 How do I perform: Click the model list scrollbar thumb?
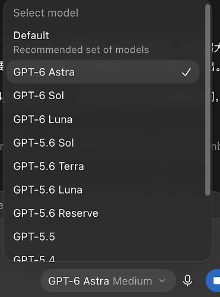point(208,100)
